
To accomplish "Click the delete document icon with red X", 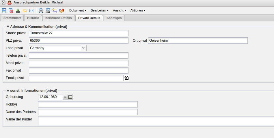I will click(x=11, y=11).
